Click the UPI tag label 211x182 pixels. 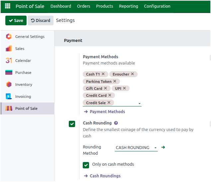tap(118, 89)
